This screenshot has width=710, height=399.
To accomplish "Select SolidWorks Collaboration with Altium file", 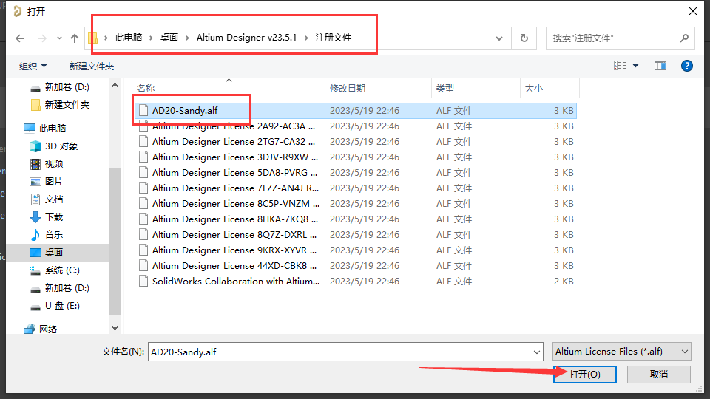I will pyautogui.click(x=356, y=282).
